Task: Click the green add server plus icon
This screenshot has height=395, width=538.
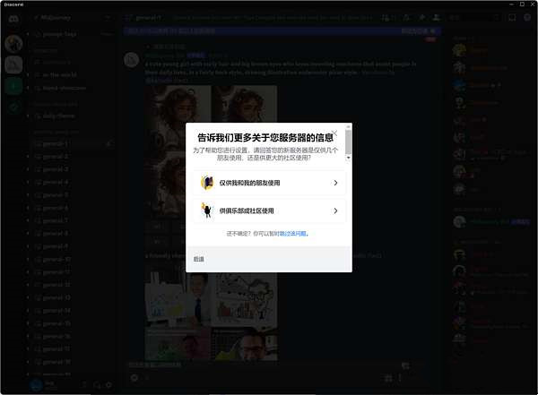Action: click(13, 86)
